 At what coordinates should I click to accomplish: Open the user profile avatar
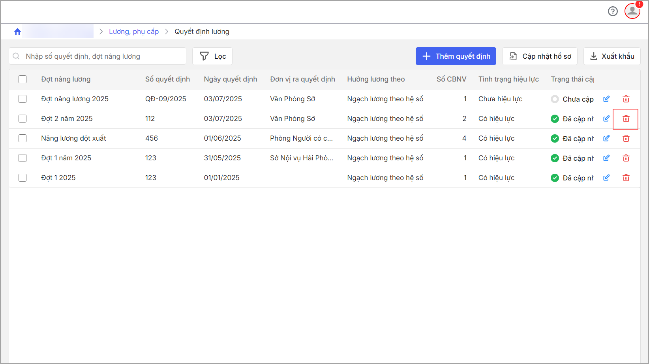click(632, 11)
